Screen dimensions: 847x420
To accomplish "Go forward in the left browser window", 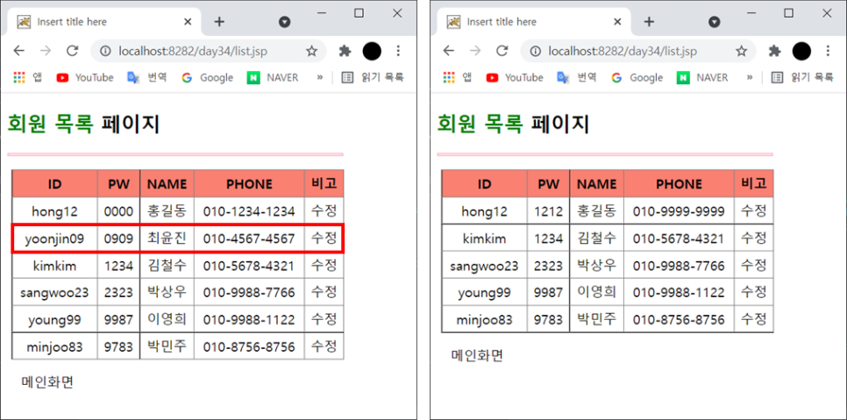I will tap(46, 51).
